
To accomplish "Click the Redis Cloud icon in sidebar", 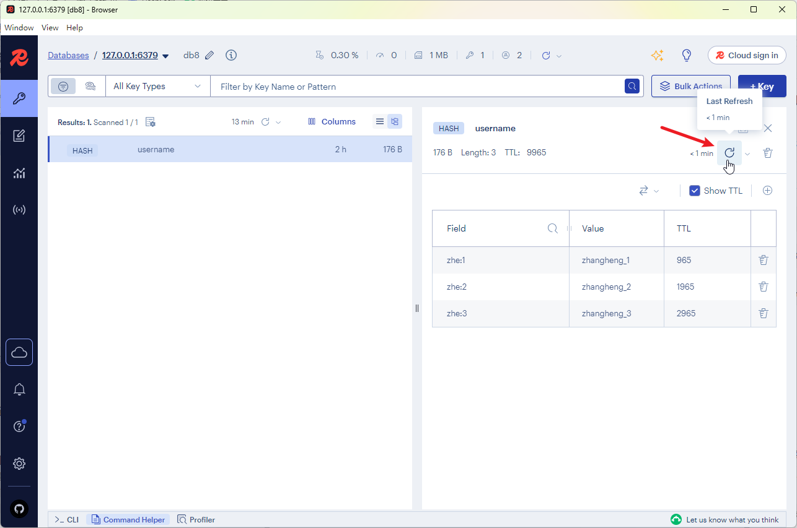I will tap(19, 352).
